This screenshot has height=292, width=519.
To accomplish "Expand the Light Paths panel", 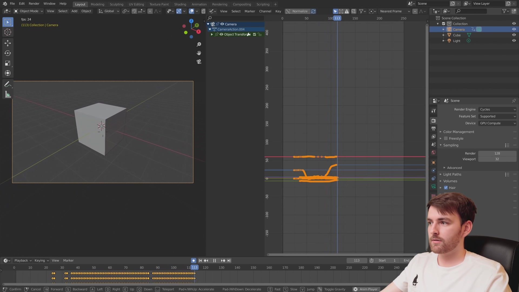I will point(452,174).
